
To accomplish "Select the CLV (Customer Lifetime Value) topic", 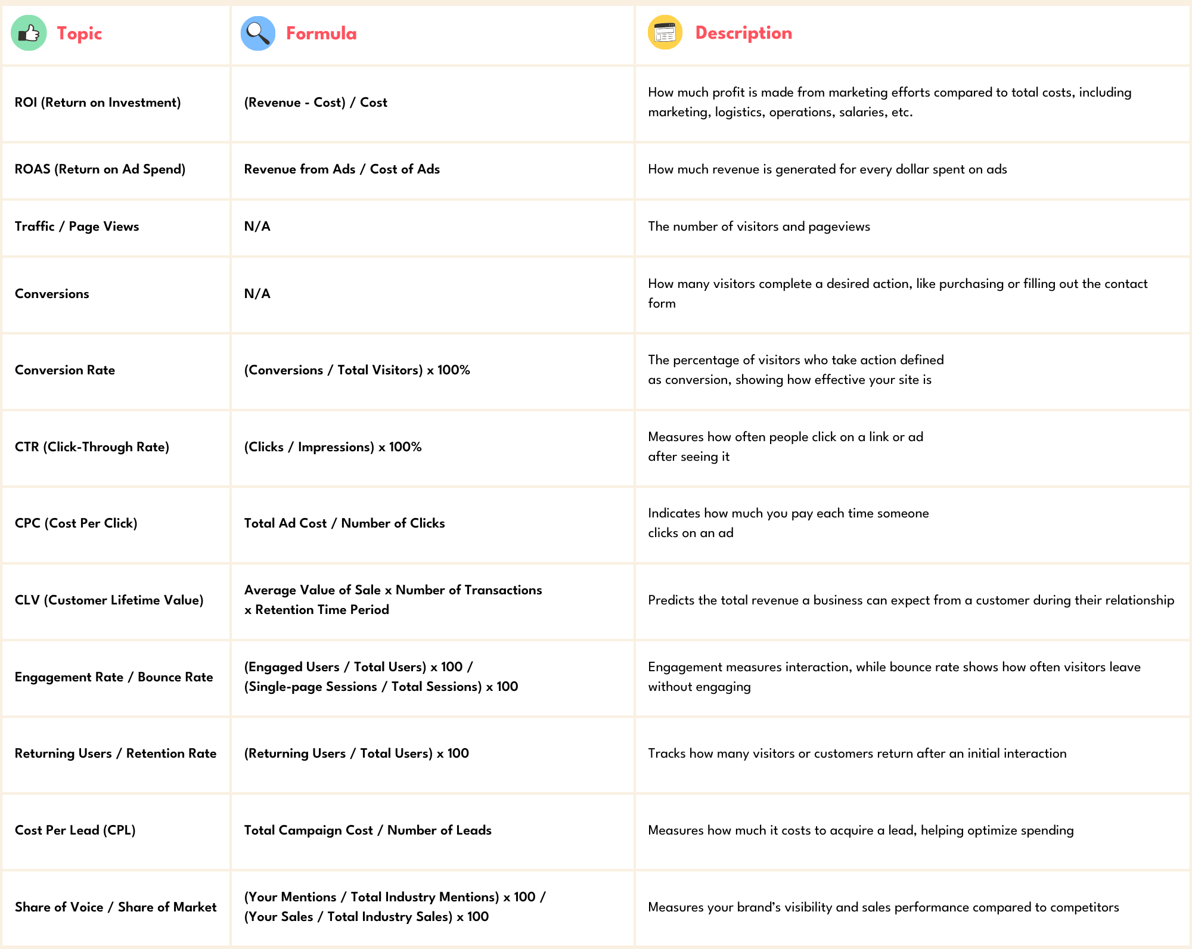I will (x=109, y=600).
